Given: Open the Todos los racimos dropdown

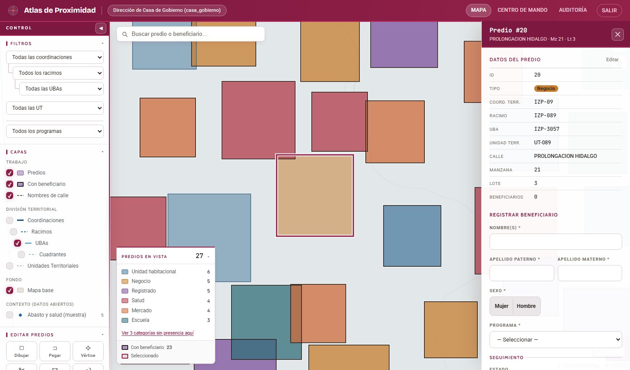Looking at the screenshot, I should 58,73.
